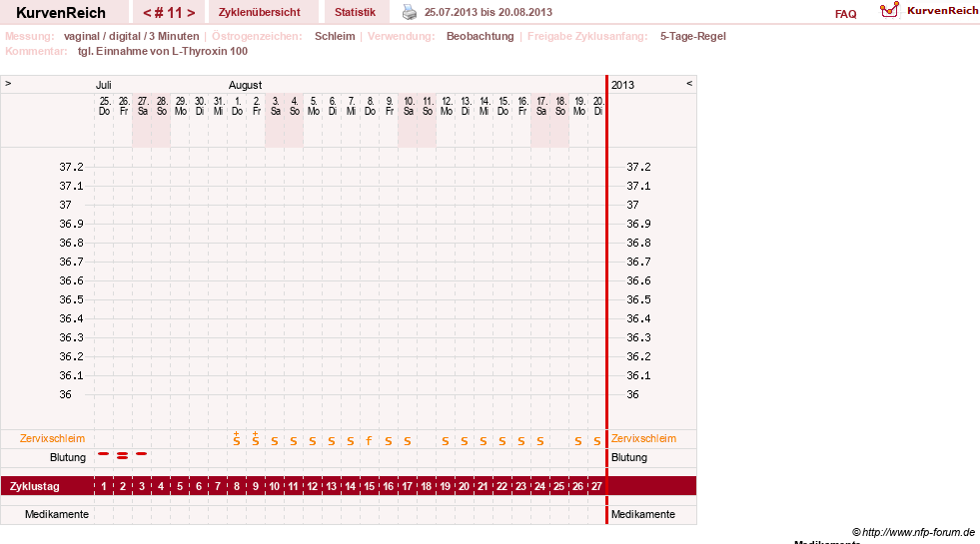Click the right Zervixschleim row label
The image size is (980, 544).
(643, 438)
